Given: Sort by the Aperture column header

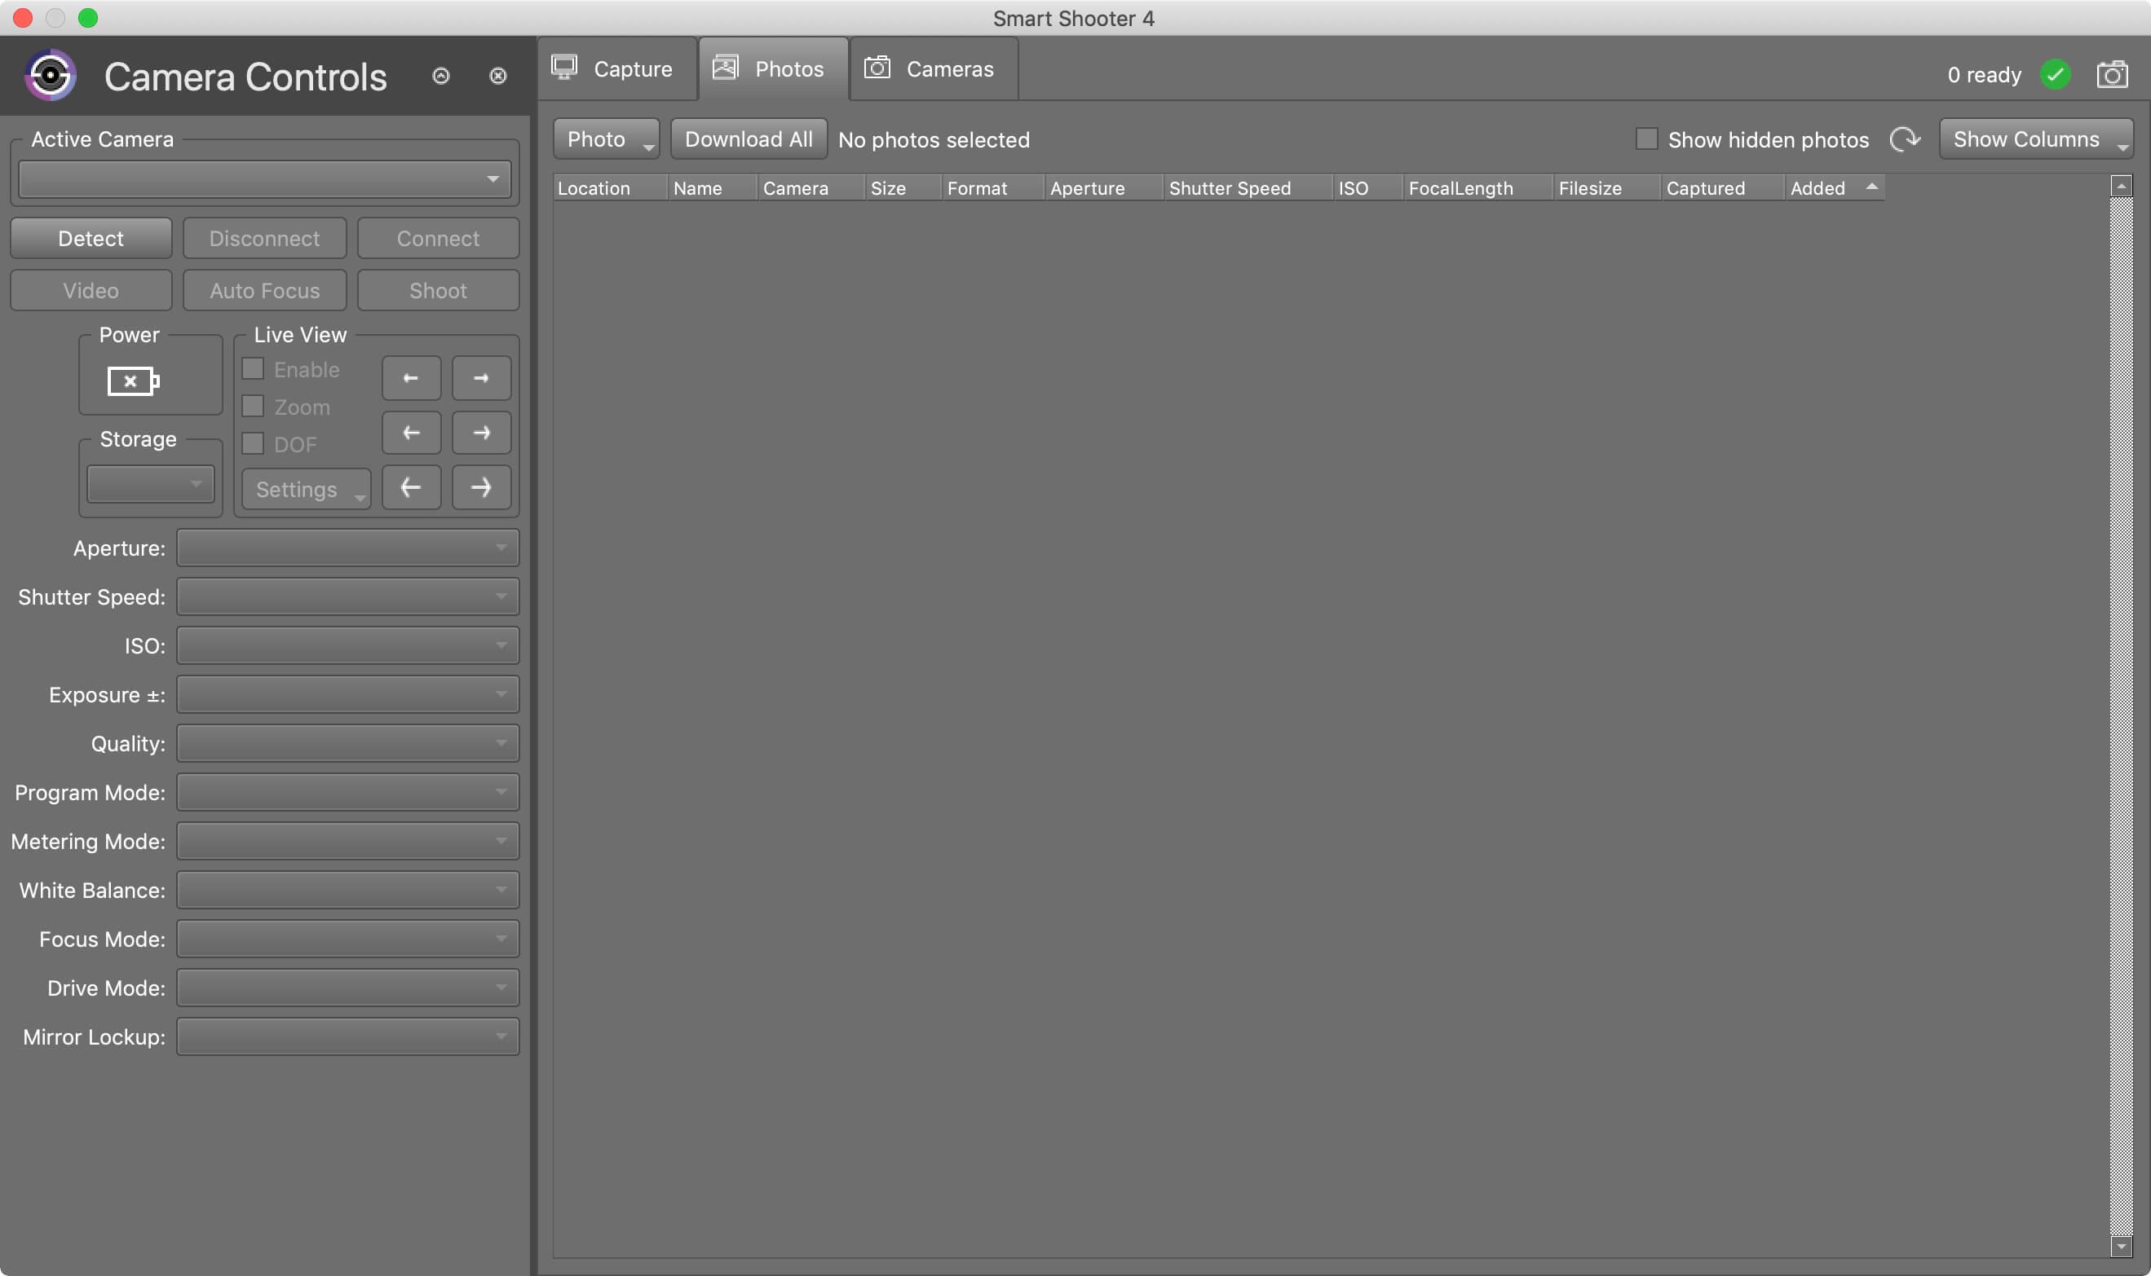Looking at the screenshot, I should (x=1105, y=187).
